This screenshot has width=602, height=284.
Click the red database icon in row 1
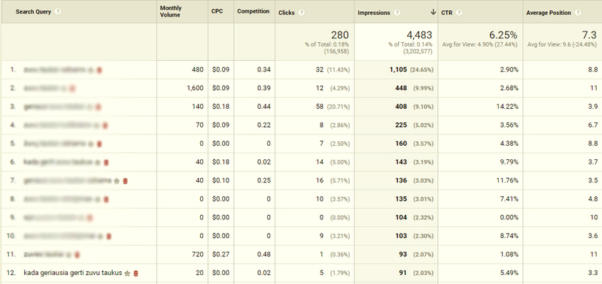coord(99,70)
